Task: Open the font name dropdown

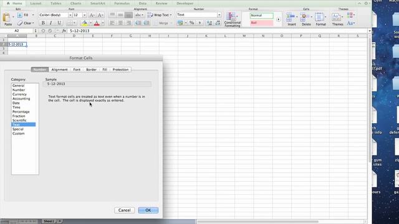Action: 70,15
